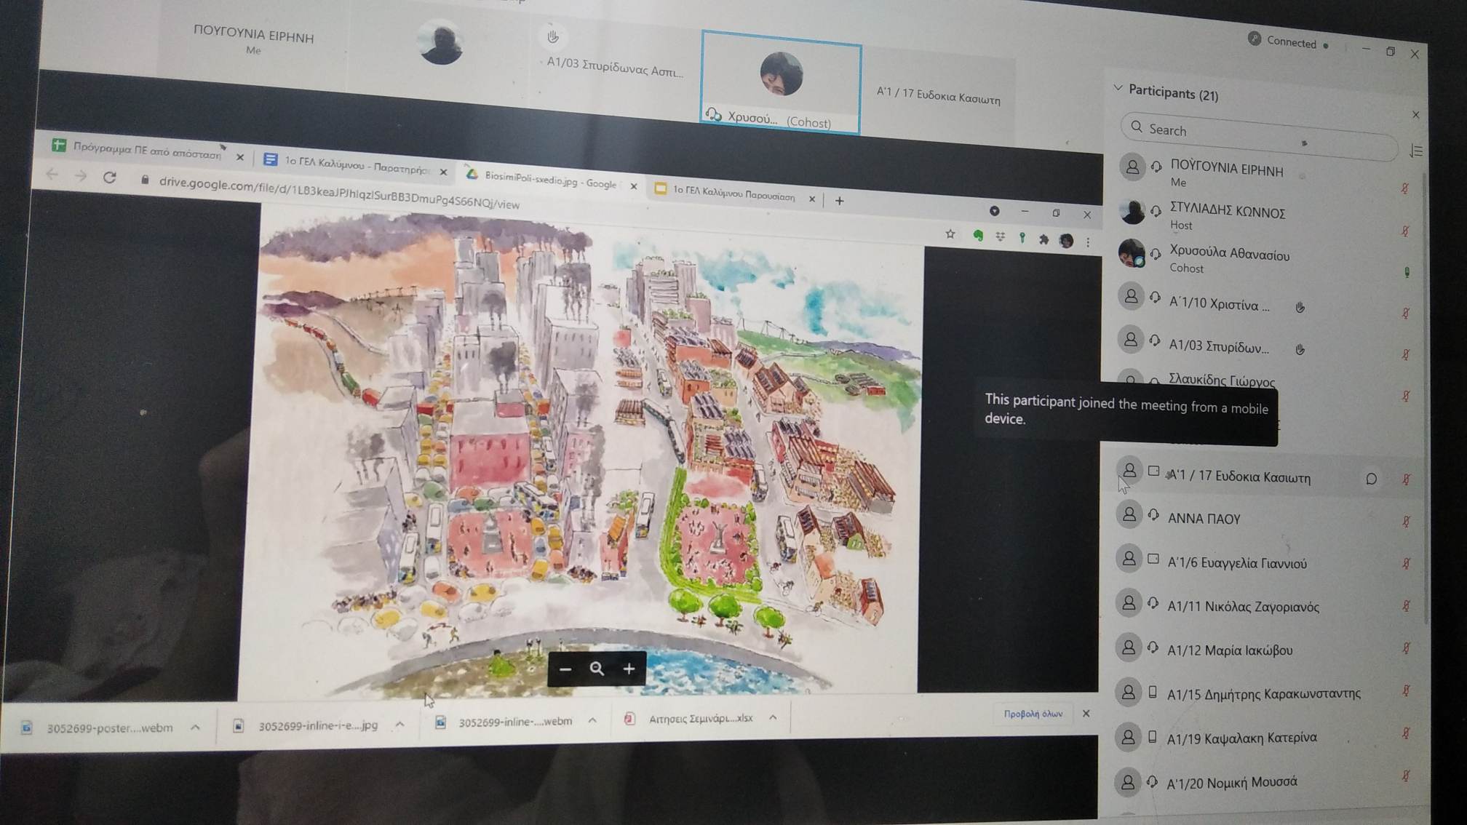Viewport: 1467px width, 825px height.
Task: Click avatar of Χρυσούλα Αθανασίου
Action: pyautogui.click(x=1131, y=252)
